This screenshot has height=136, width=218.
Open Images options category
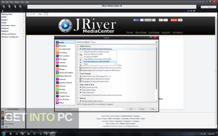(x=62, y=69)
